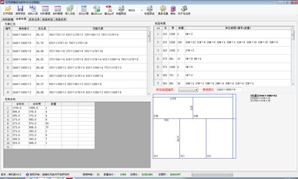Switch to the 材料数据 tab
This screenshot has height=179, width=298.
[8, 19]
